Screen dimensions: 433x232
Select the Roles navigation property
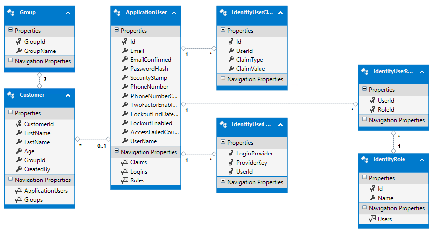(x=137, y=180)
